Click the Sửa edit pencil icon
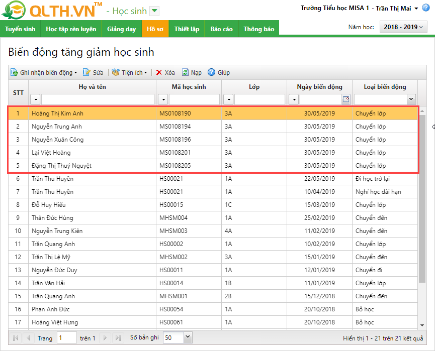 tap(86, 73)
